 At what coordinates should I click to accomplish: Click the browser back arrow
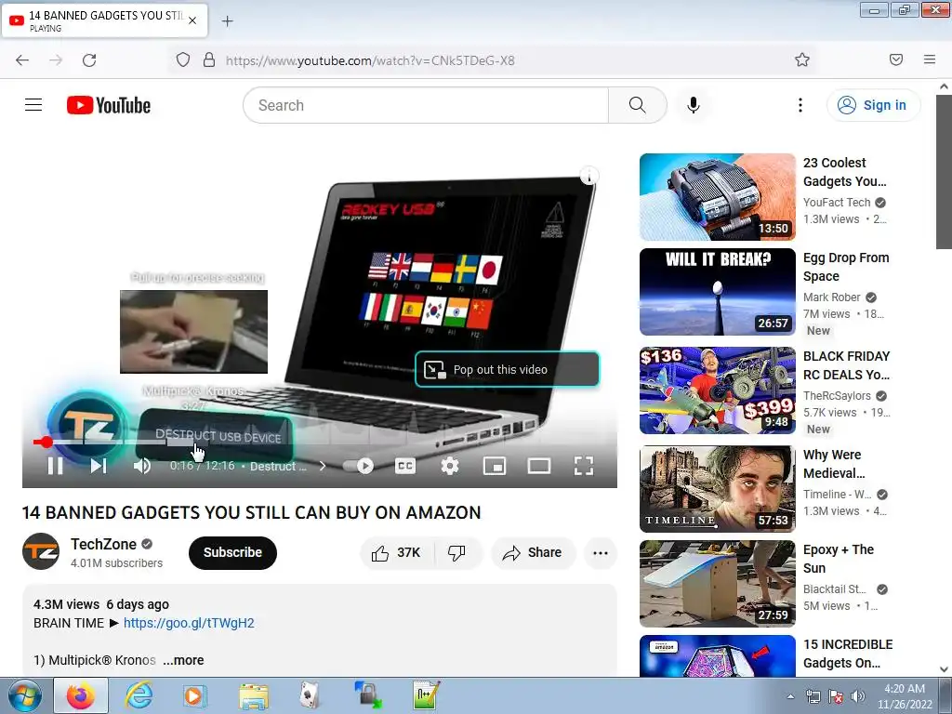(x=22, y=60)
